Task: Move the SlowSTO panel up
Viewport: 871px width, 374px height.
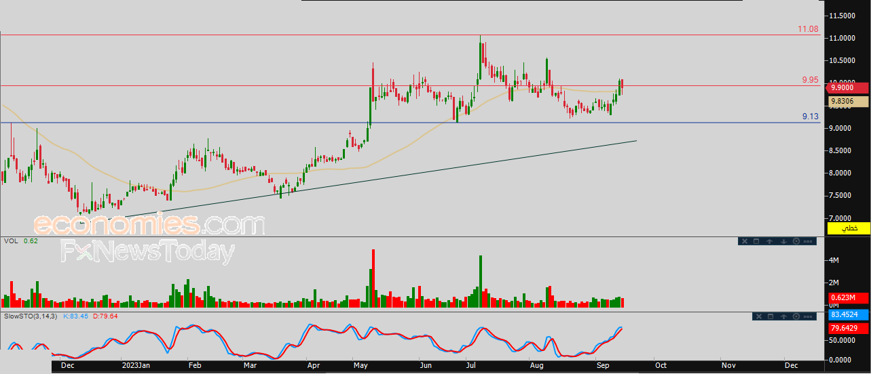Action: click(x=783, y=316)
